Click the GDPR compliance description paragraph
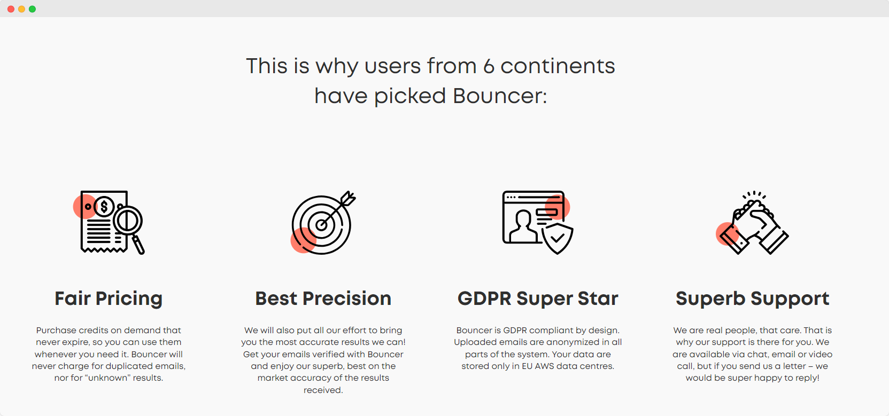The image size is (889, 416). (538, 348)
